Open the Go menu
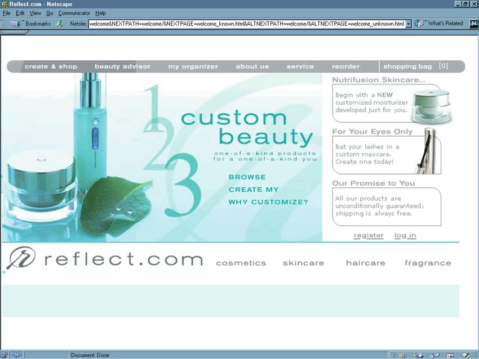Screen dimensions: 479x359 point(50,13)
